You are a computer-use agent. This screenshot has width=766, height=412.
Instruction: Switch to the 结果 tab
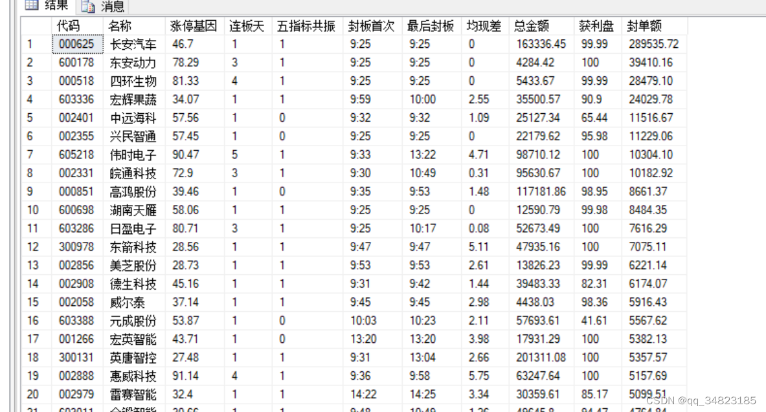(x=47, y=6)
